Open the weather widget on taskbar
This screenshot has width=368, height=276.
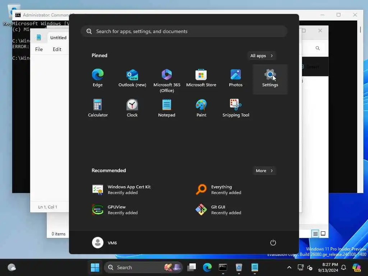(x=11, y=267)
